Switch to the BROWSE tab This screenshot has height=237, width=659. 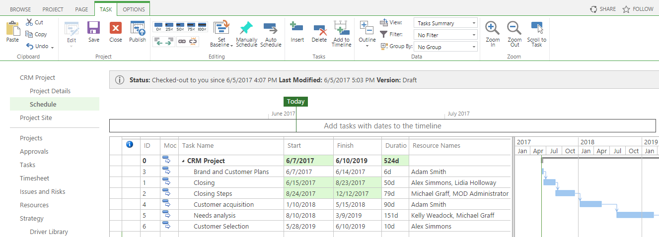pyautogui.click(x=20, y=9)
